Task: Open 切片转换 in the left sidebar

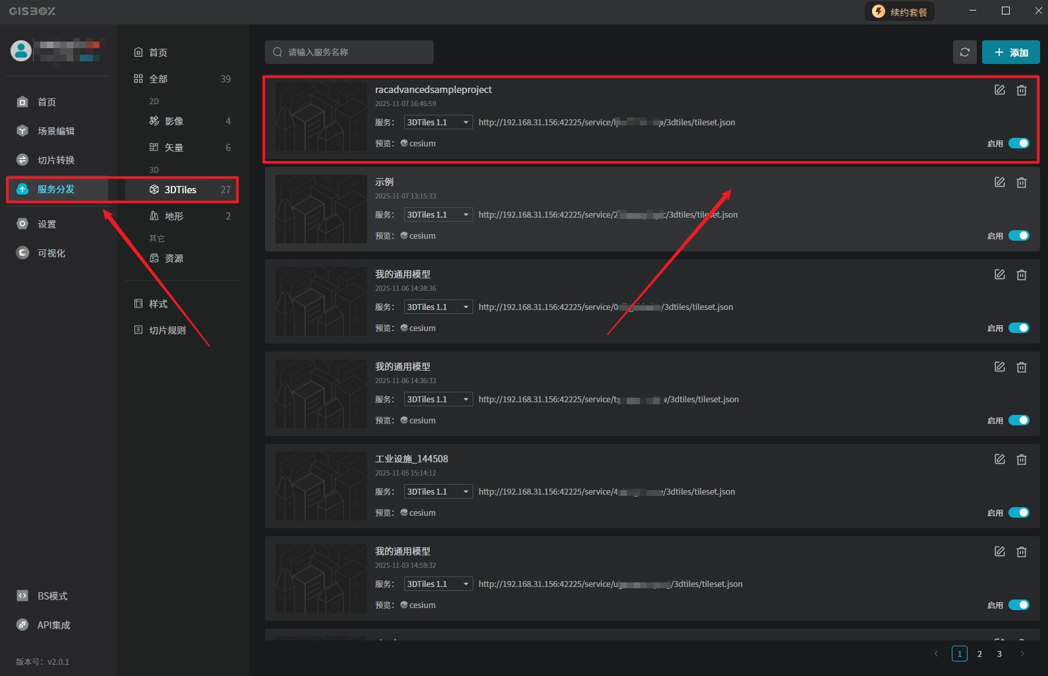Action: (55, 160)
